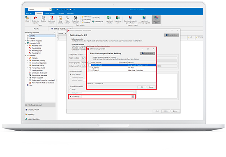Expand the Rozdílná cena tree node
226x157 pixels.
[28, 46]
